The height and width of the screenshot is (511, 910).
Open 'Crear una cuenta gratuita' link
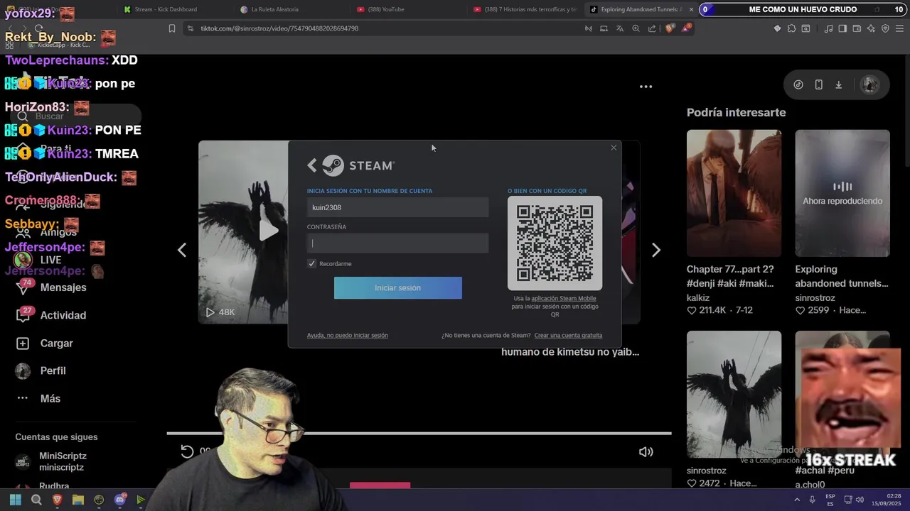pos(568,335)
